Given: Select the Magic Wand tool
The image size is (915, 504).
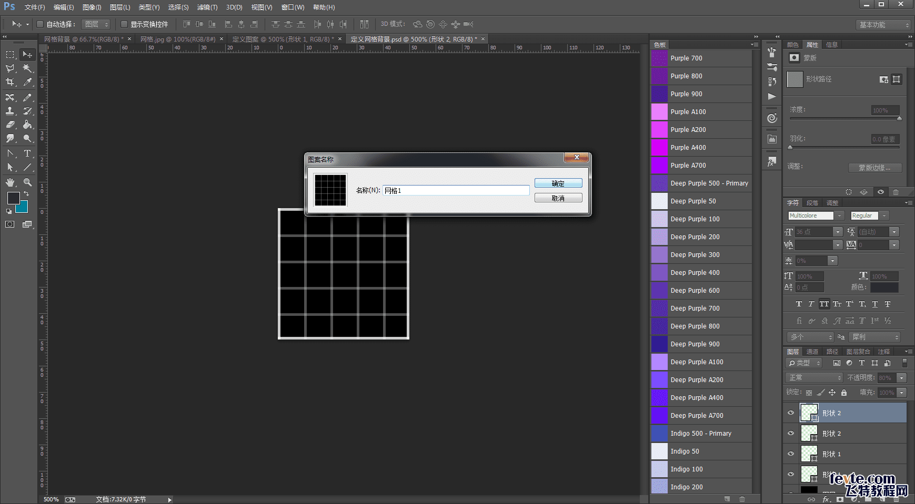Looking at the screenshot, I should tap(27, 68).
